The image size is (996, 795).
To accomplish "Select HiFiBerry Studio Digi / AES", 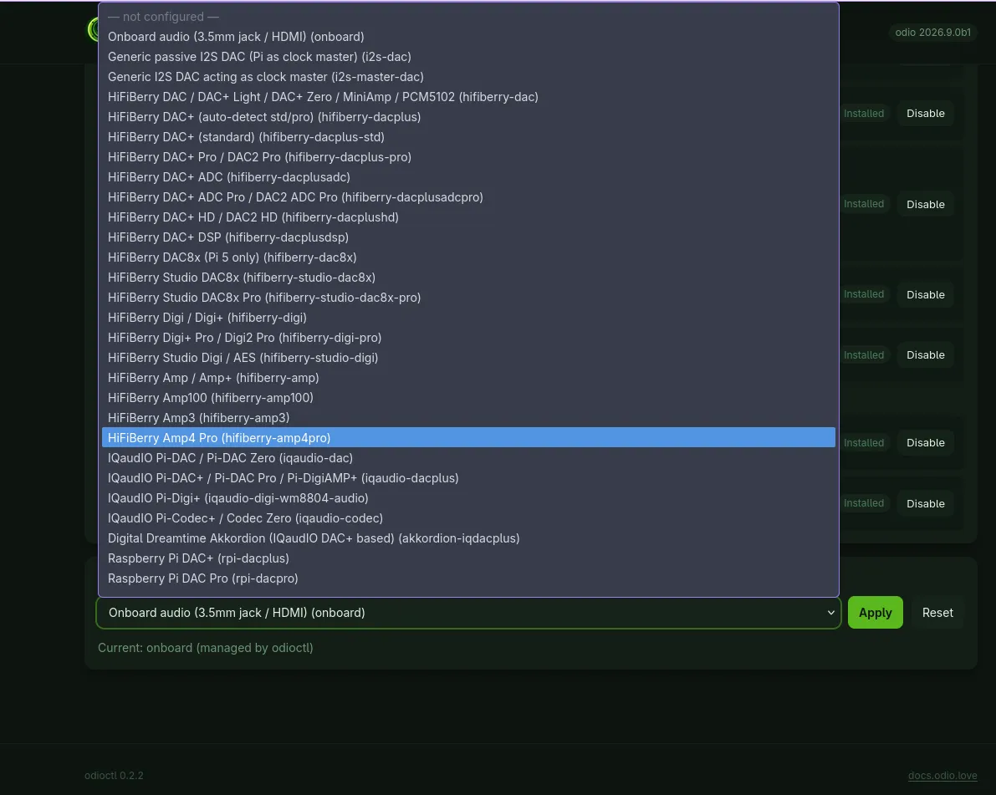I will [x=468, y=358].
